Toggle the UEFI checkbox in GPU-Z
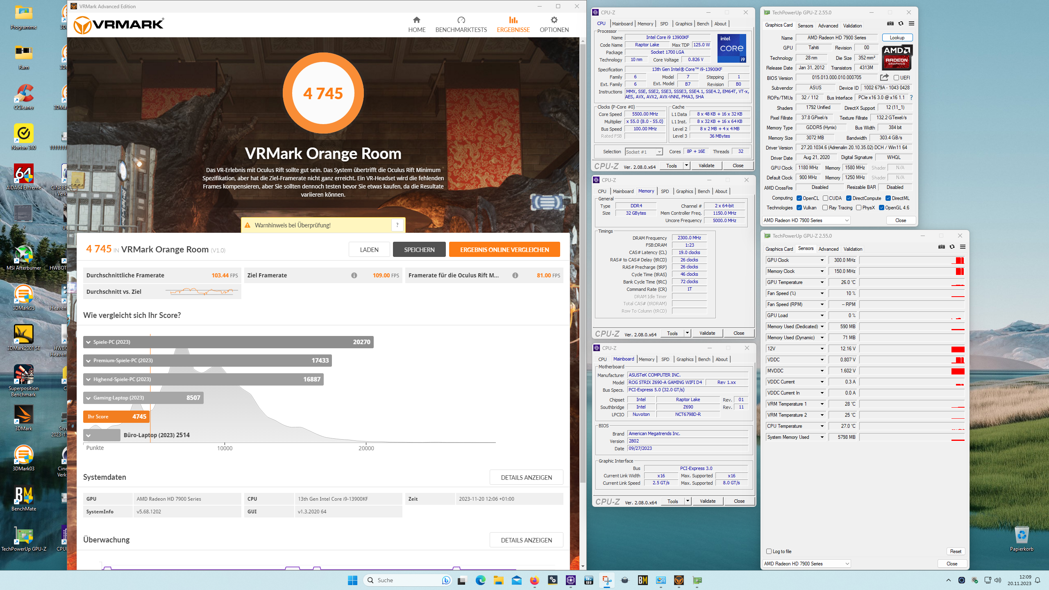Viewport: 1049px width, 590px height. point(896,77)
